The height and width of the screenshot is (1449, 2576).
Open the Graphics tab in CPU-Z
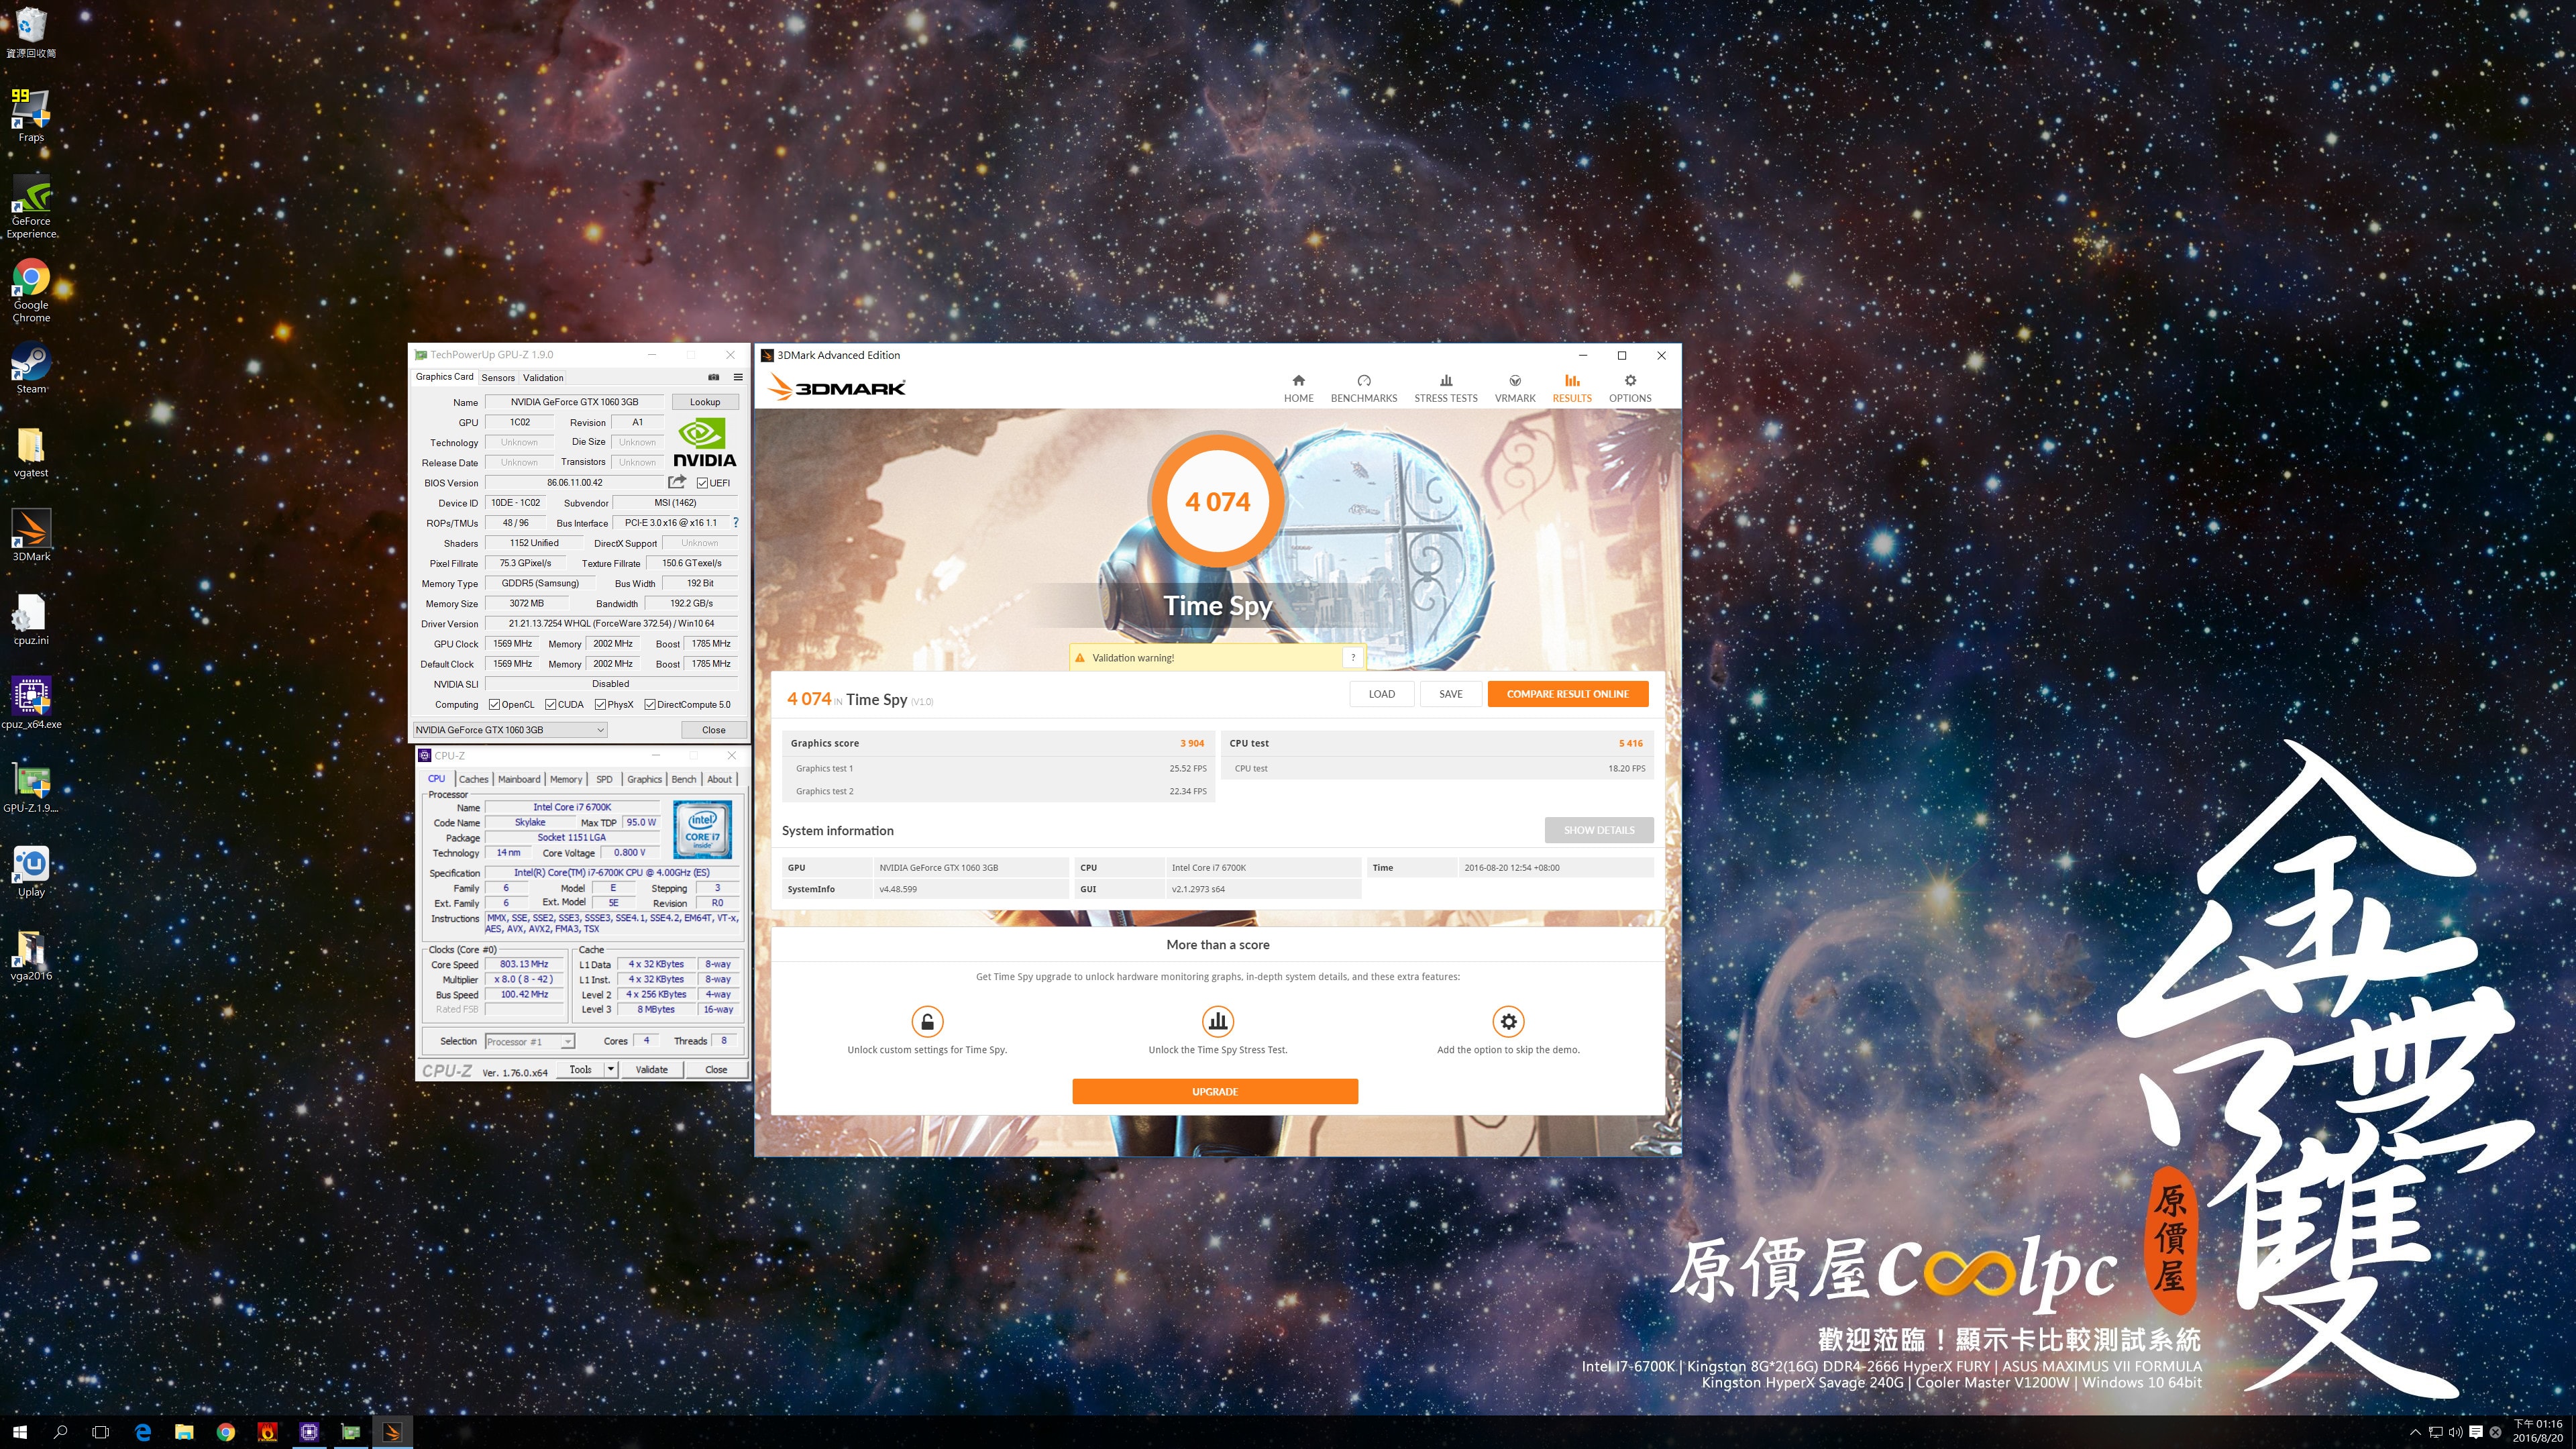[x=644, y=779]
